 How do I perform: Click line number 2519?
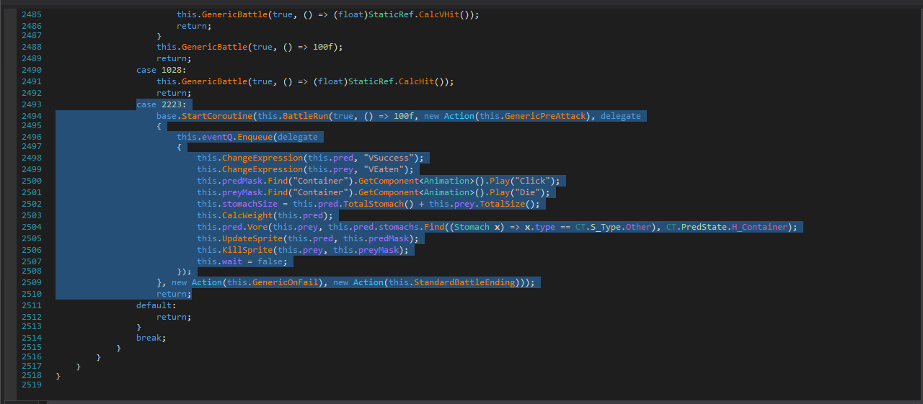pos(32,385)
